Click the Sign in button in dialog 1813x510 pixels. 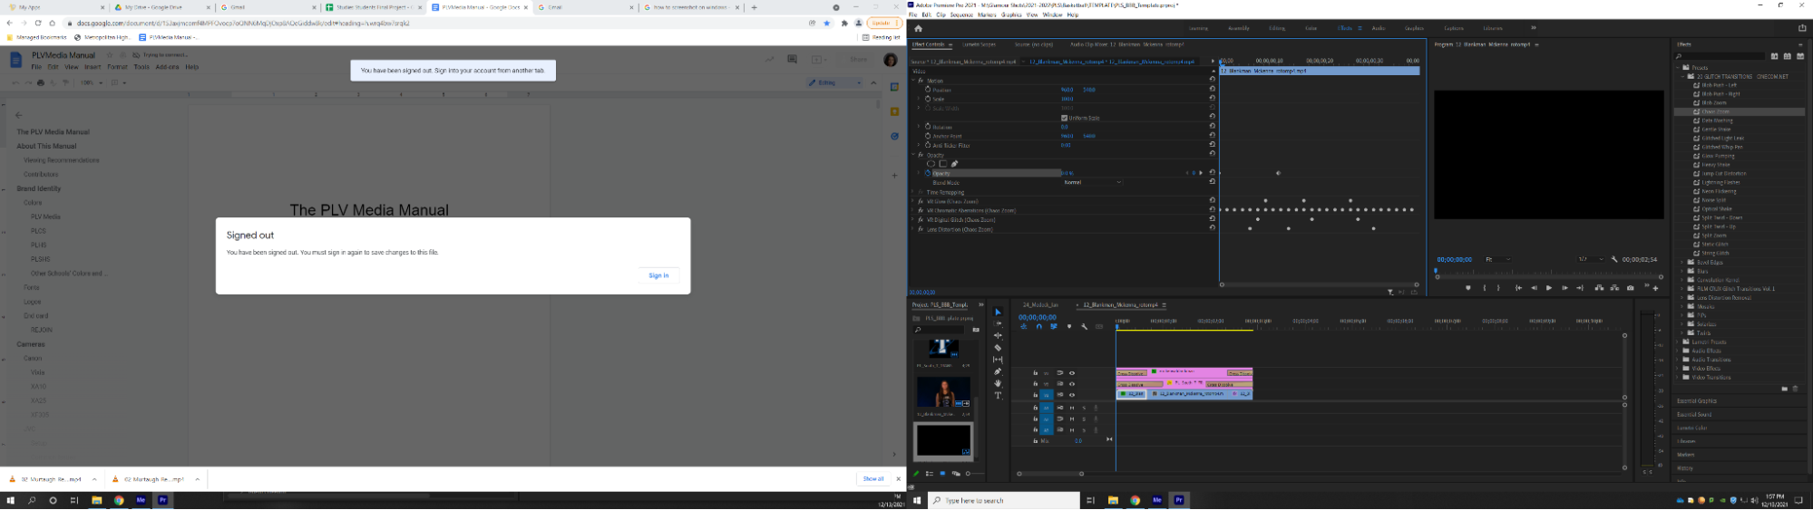pos(658,275)
